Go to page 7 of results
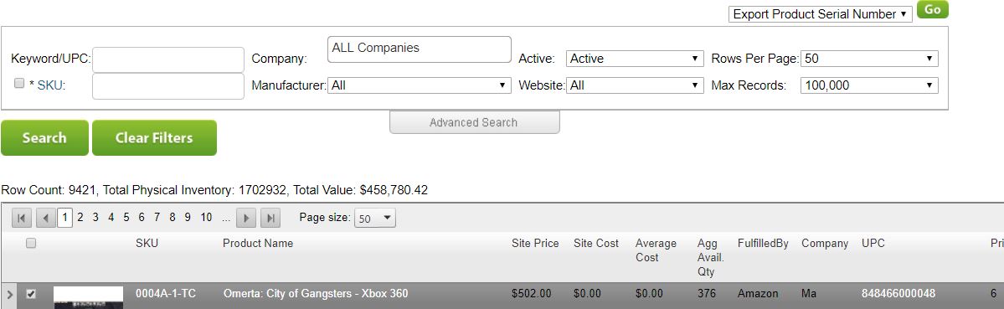The image size is (1004, 309). tap(157, 218)
